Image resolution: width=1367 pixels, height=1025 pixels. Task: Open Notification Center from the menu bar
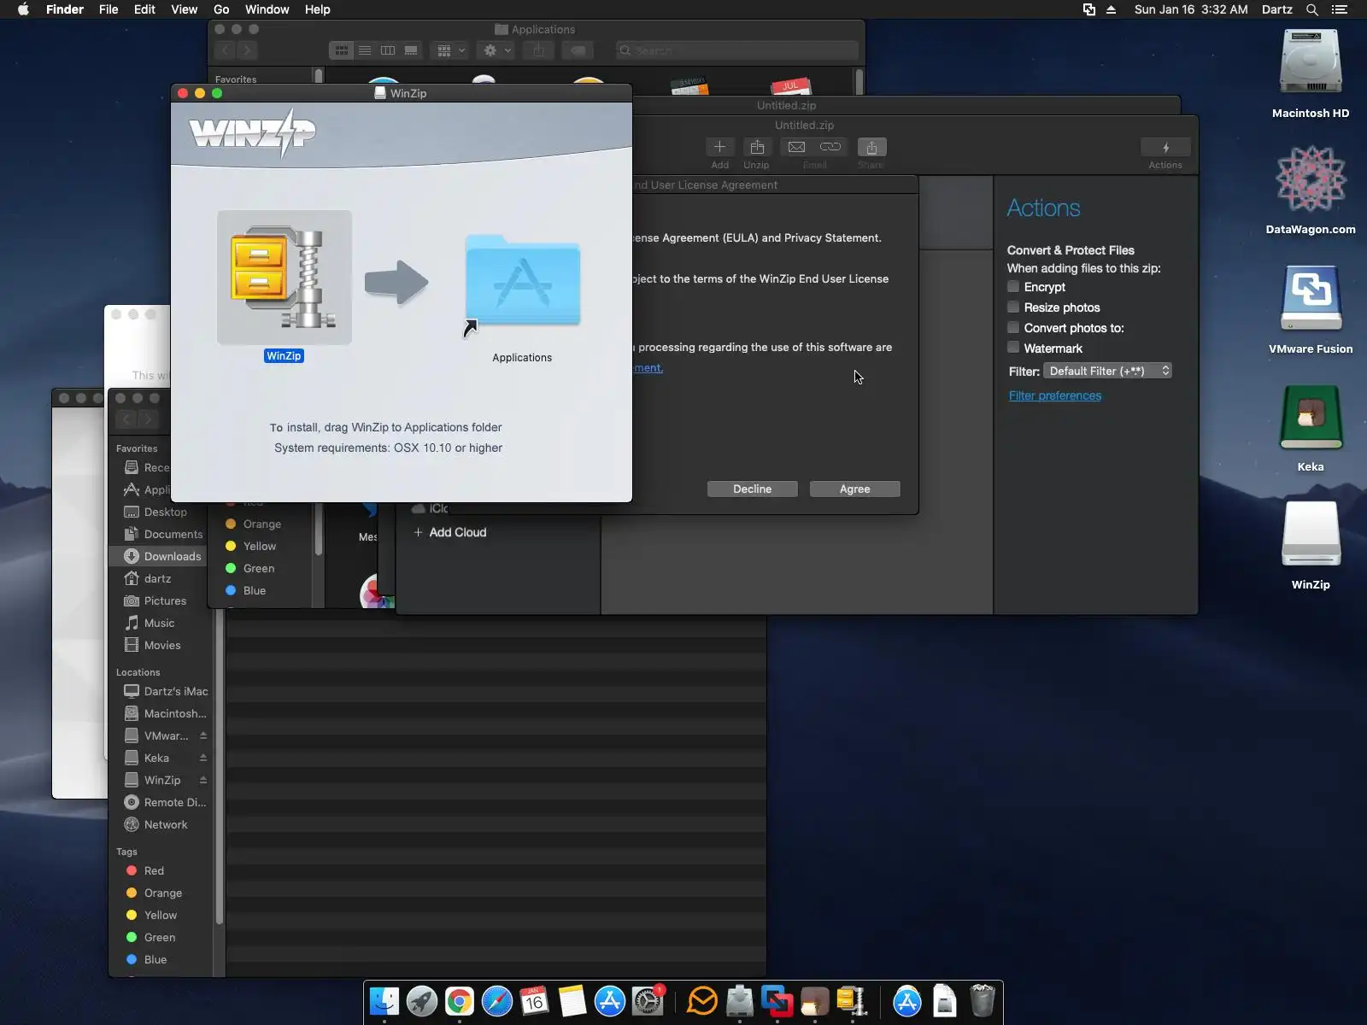(x=1340, y=9)
